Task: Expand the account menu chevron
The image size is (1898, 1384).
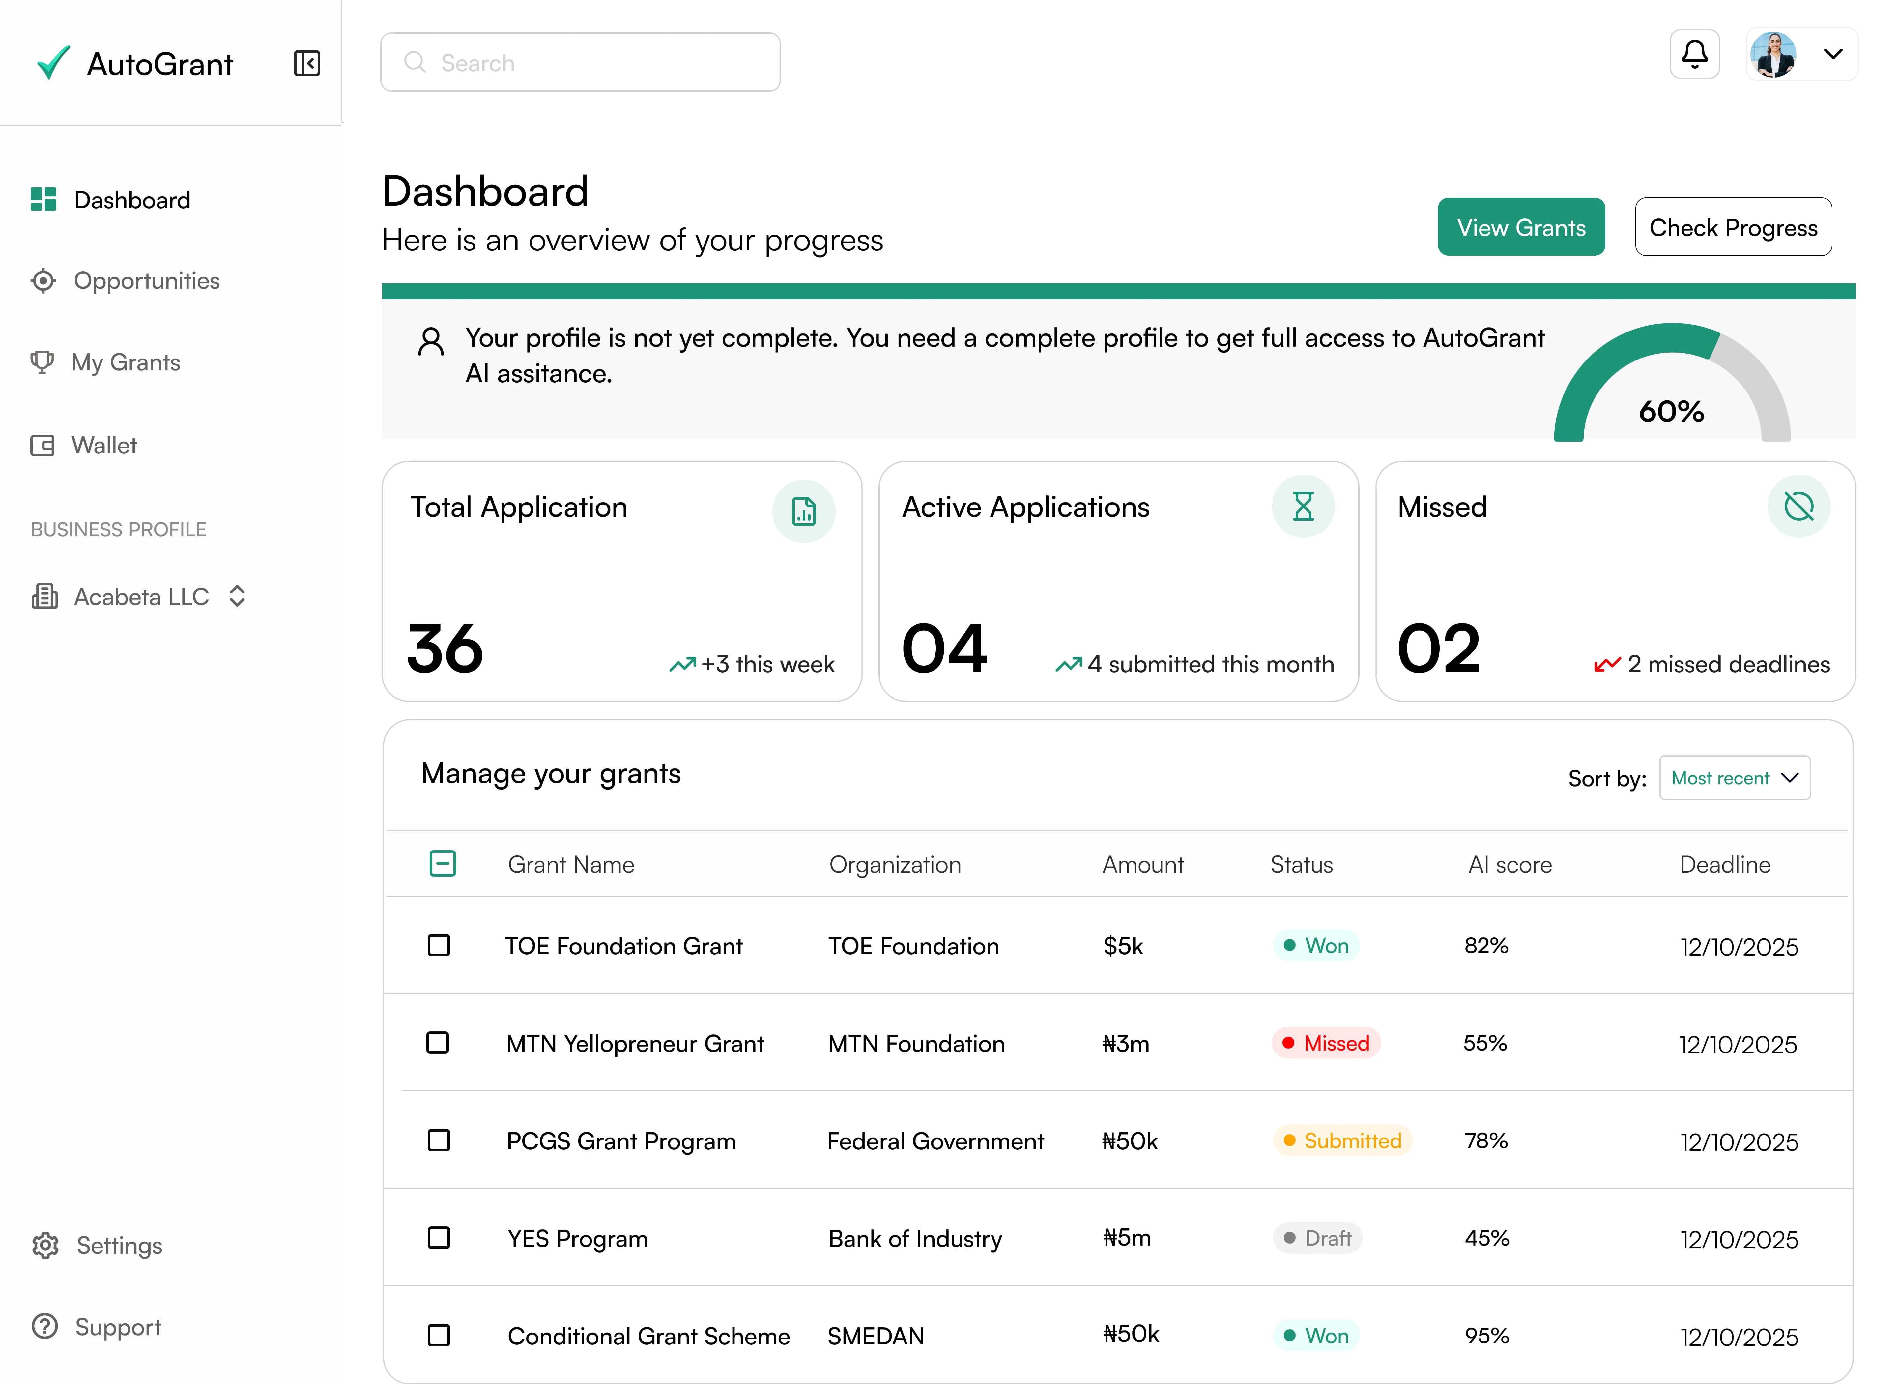Action: [1833, 54]
